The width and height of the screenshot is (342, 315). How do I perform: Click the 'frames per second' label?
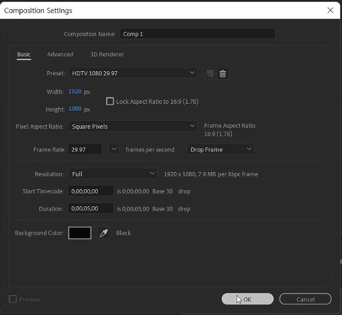pyautogui.click(x=150, y=150)
